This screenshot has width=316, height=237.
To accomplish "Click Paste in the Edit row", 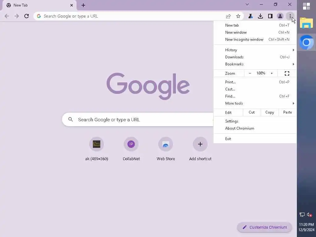I will tap(287, 112).
